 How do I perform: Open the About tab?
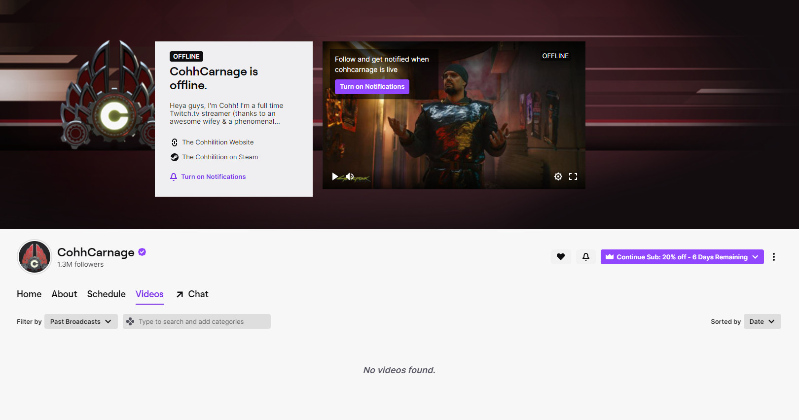coord(65,294)
